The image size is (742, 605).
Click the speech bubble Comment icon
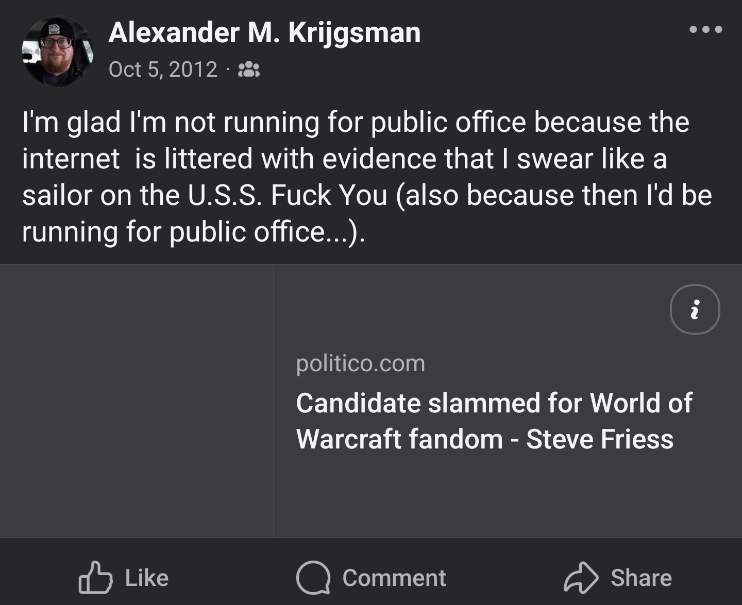(313, 578)
